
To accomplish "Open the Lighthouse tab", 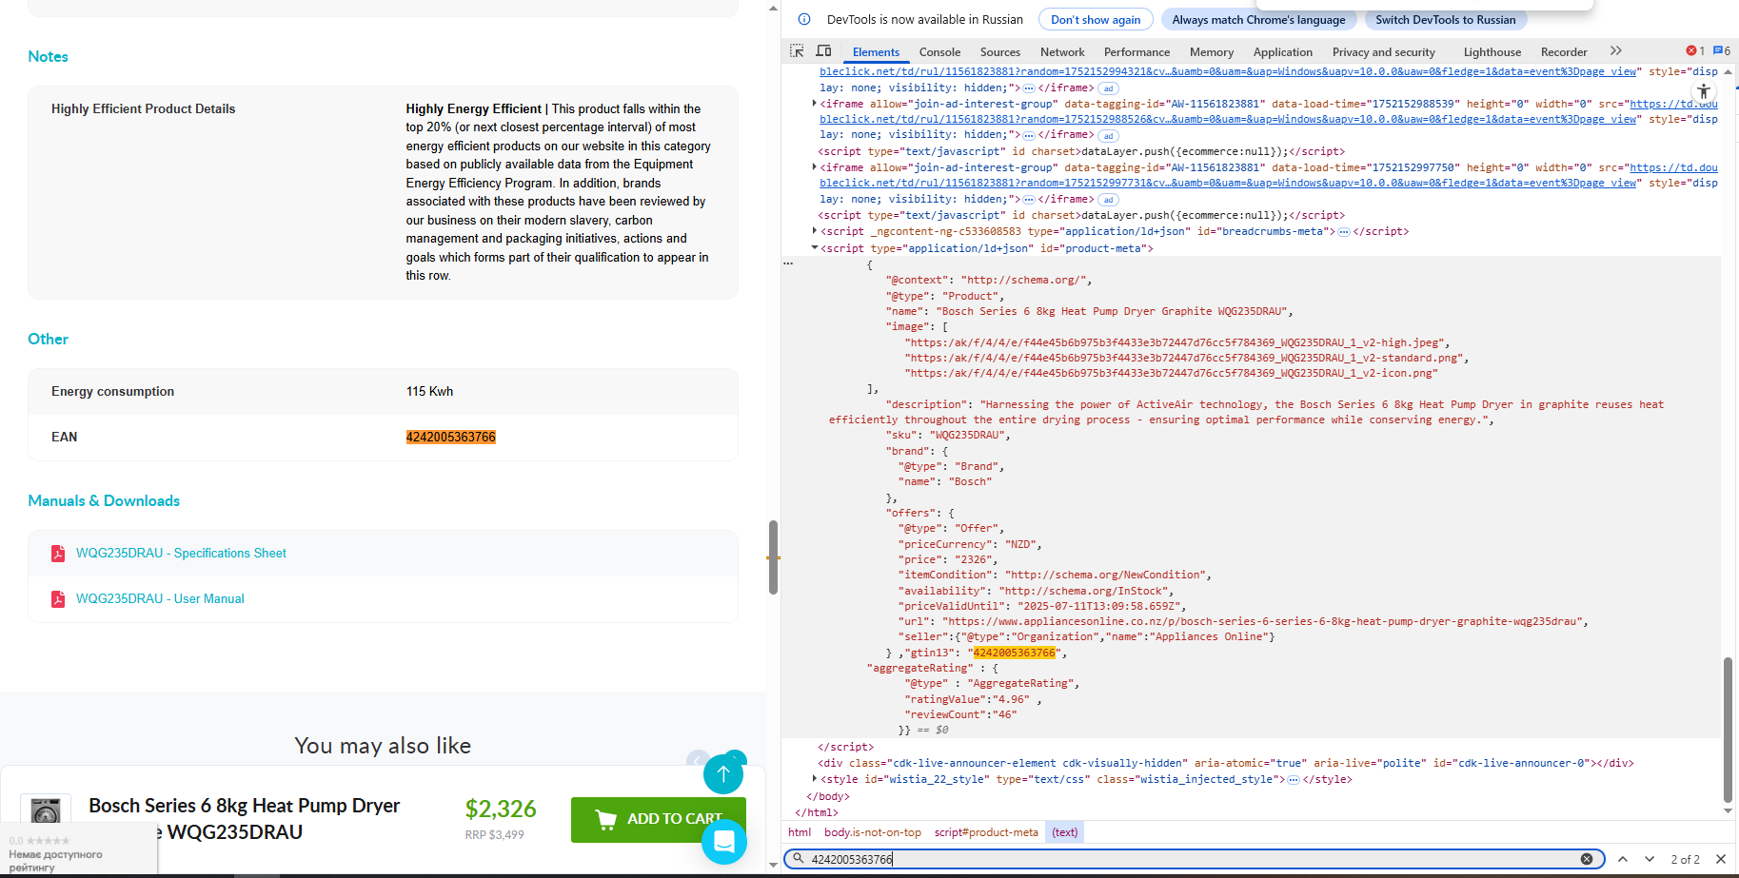I will coord(1492,52).
